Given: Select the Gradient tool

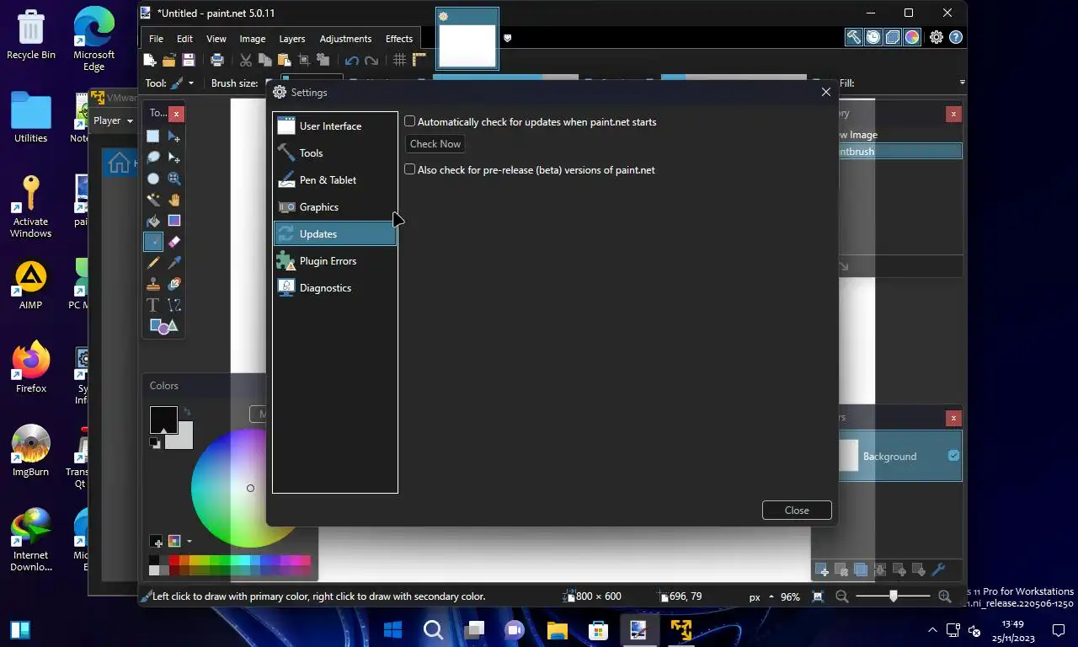Looking at the screenshot, I should click(x=174, y=221).
